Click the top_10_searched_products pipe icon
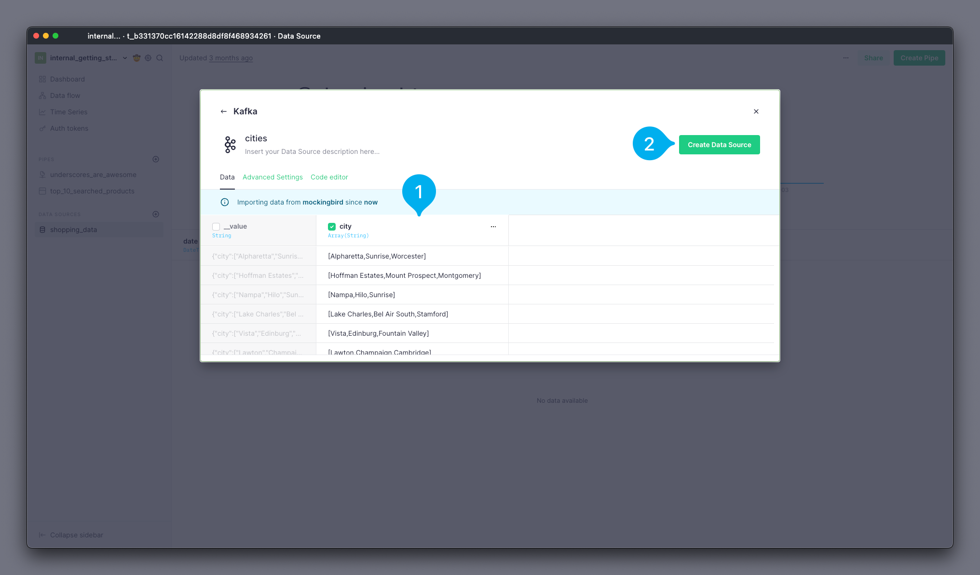980x575 pixels. click(42, 191)
